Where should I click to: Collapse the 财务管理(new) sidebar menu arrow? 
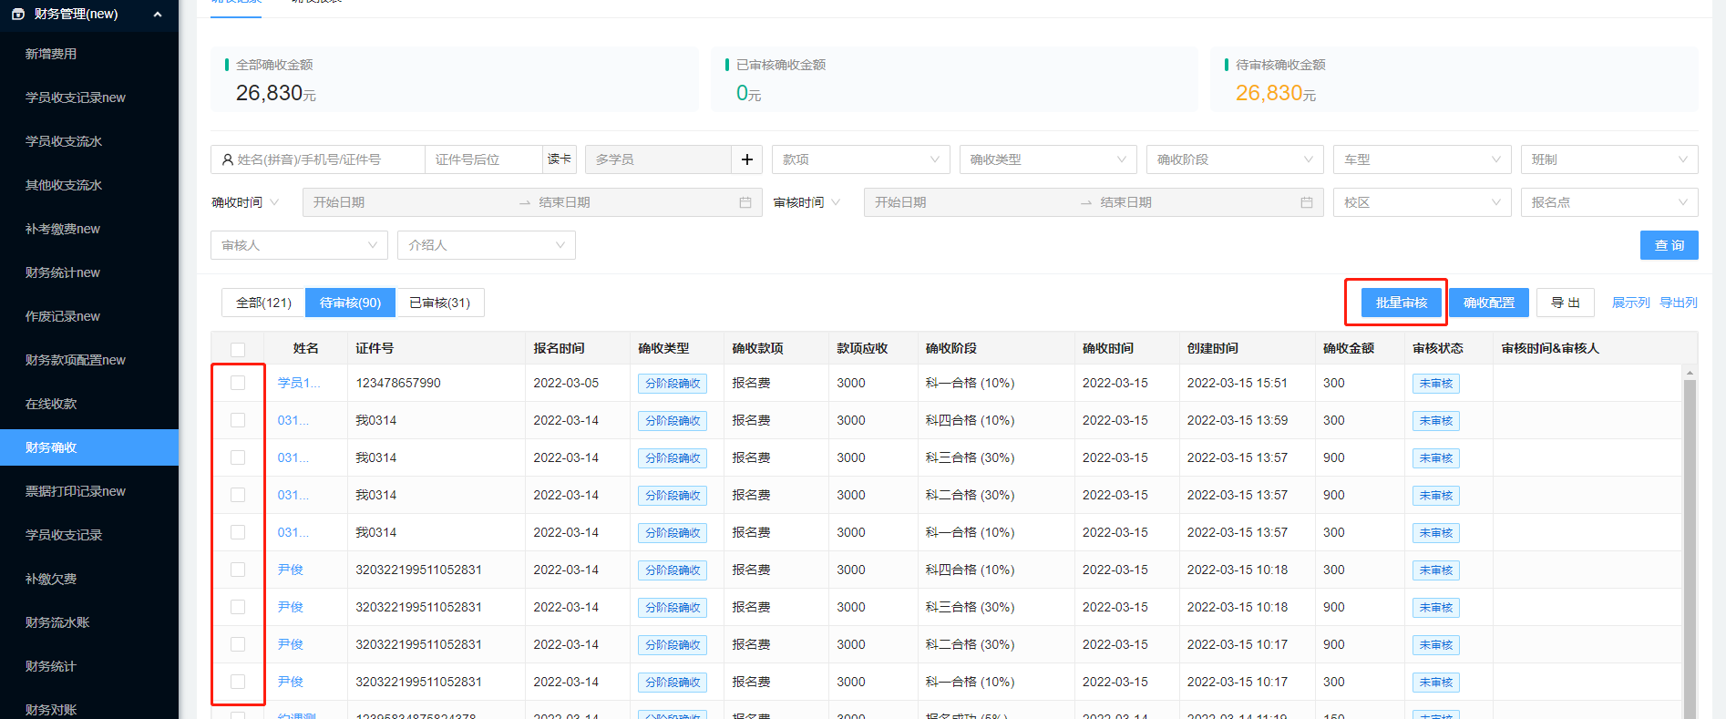click(x=158, y=15)
